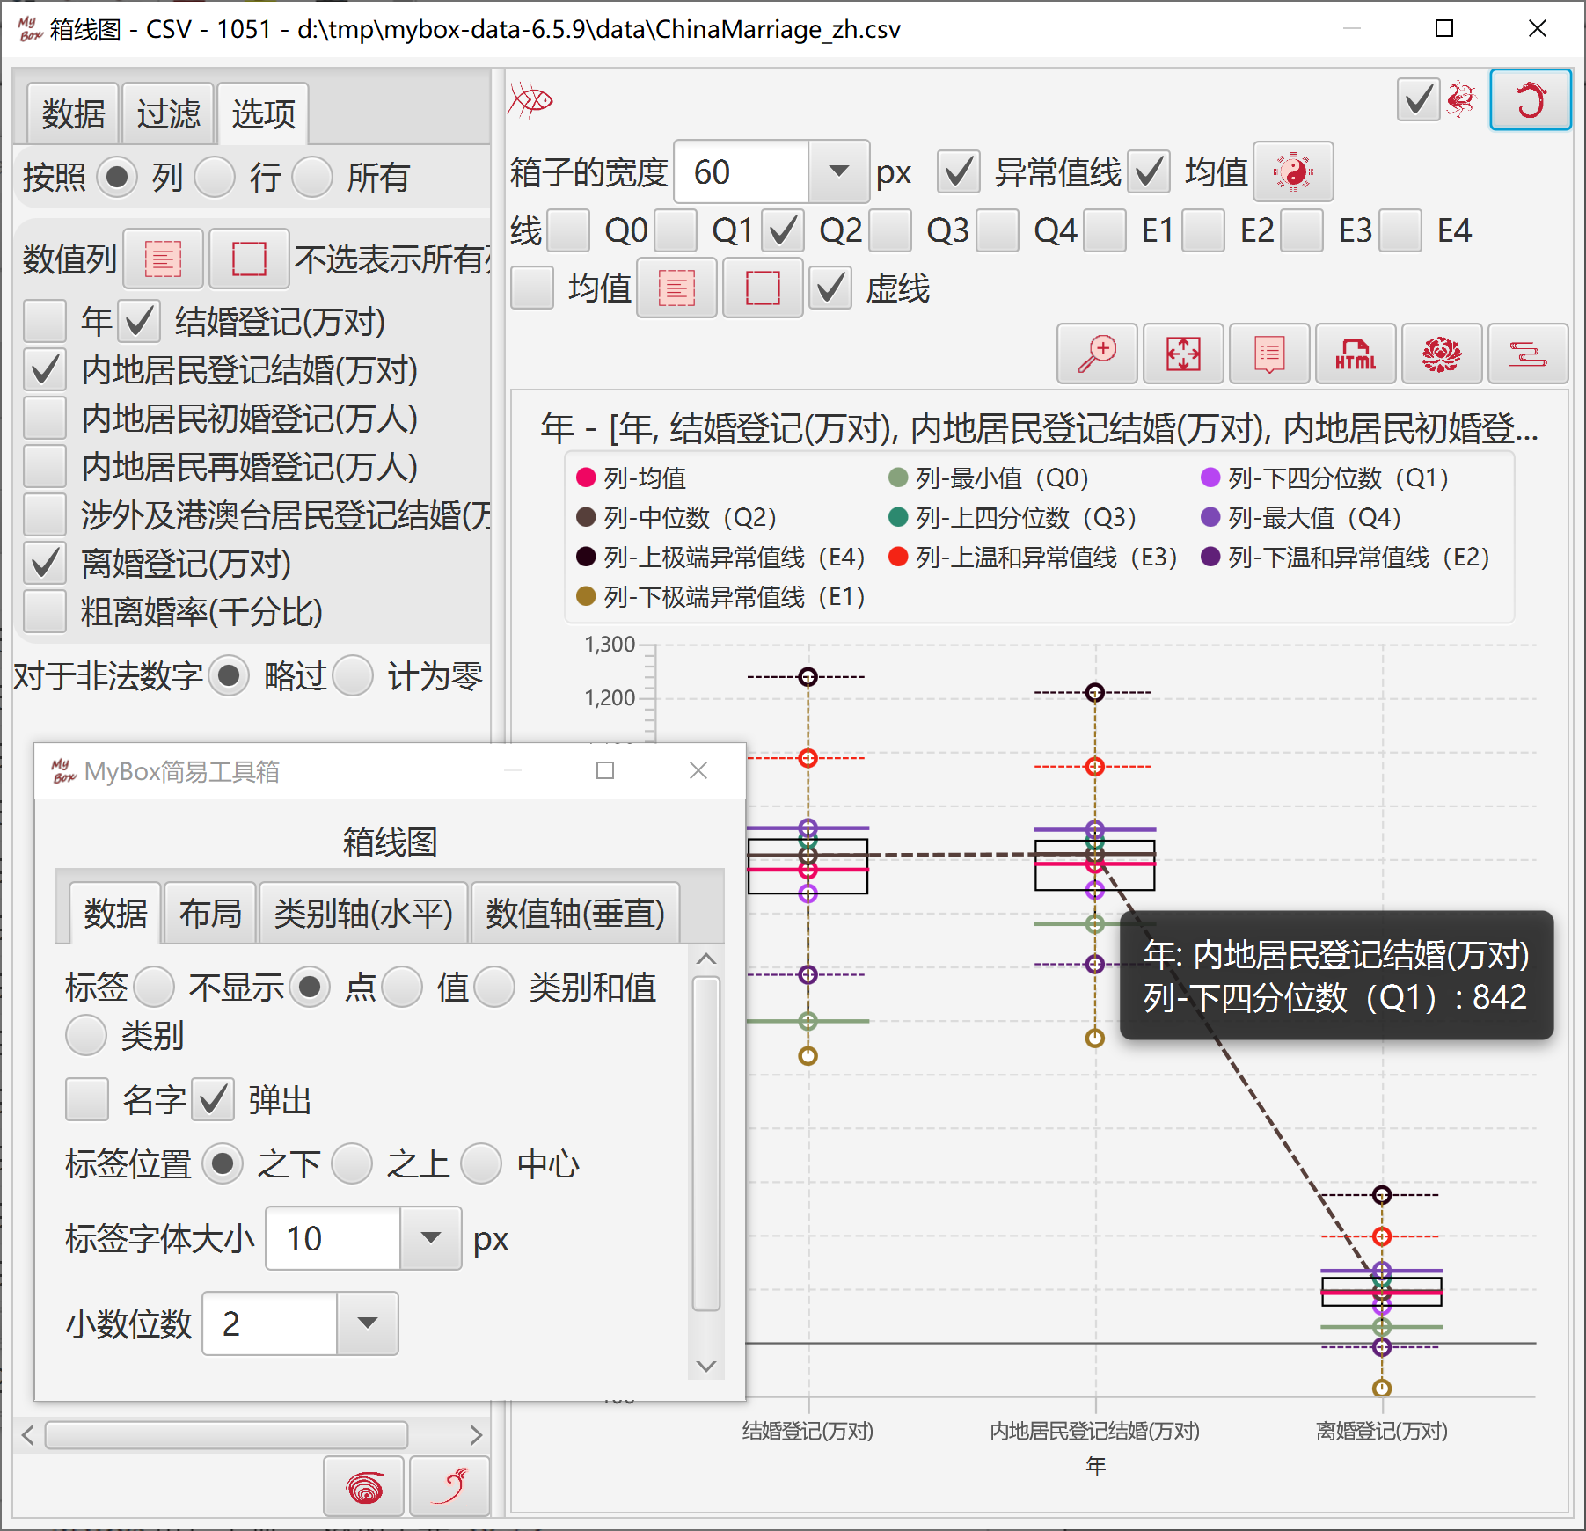Close the MyBox简易工具箱 window
Screen dimensions: 1586x1531
(x=698, y=771)
